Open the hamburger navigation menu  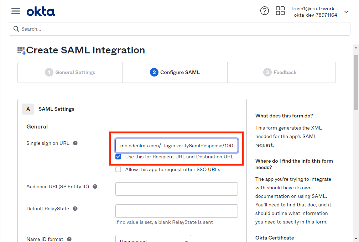point(16,11)
